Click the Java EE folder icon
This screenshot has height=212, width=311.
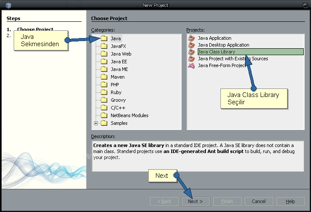pyautogui.click(x=104, y=62)
